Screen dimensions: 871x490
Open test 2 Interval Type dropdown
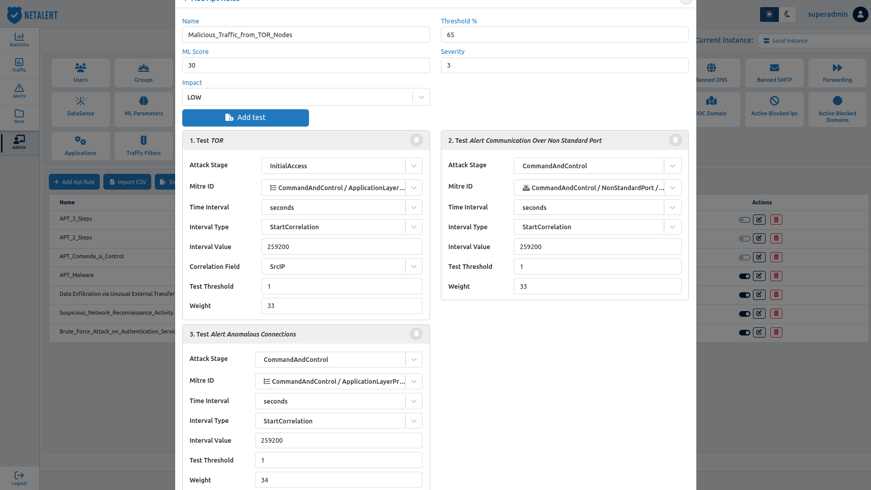[x=598, y=227]
